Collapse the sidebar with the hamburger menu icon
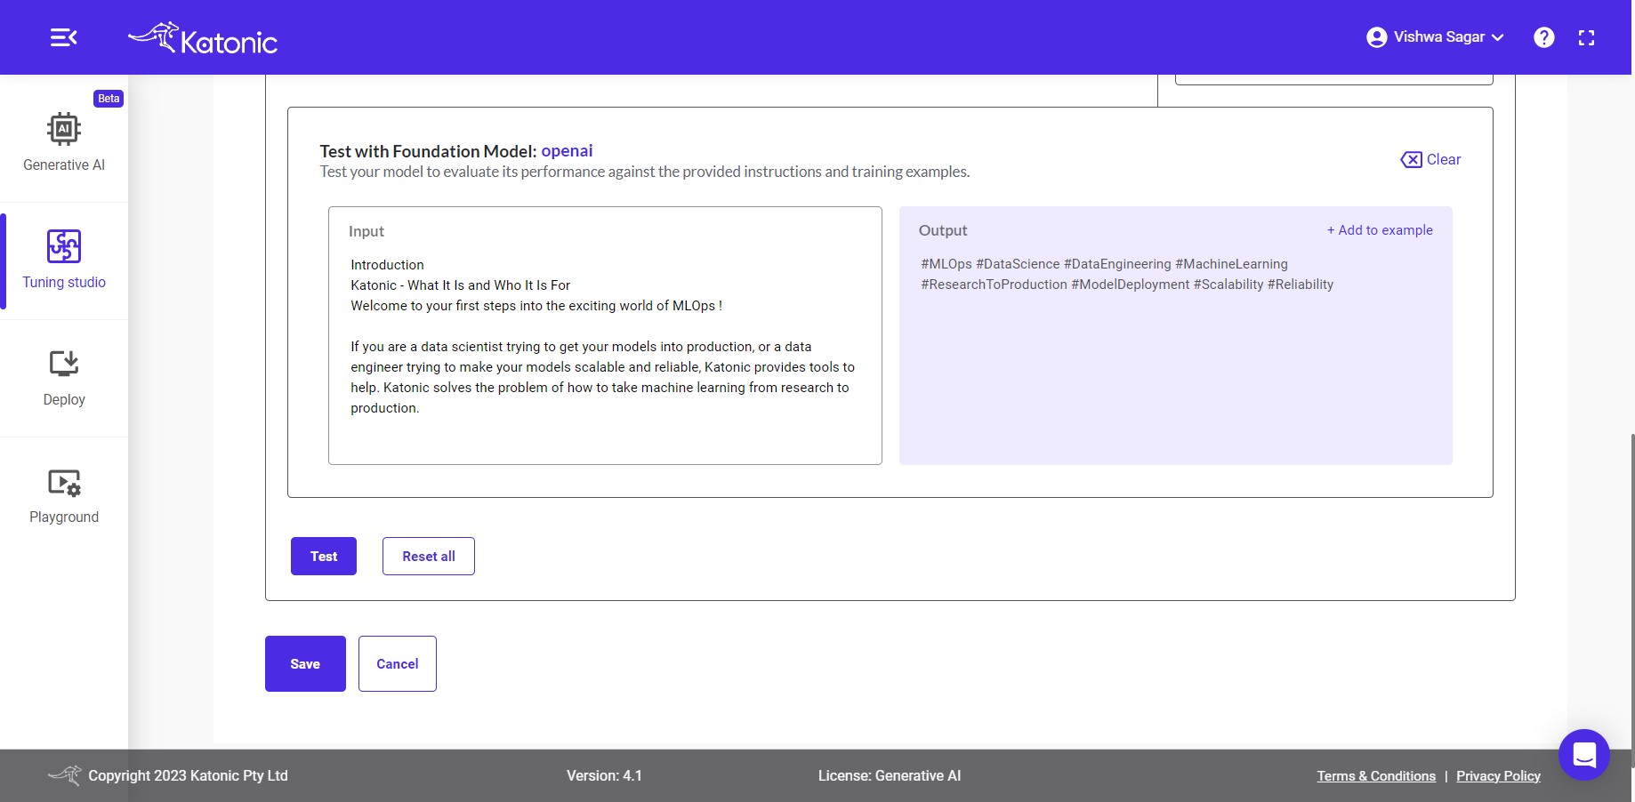The height and width of the screenshot is (802, 1635). pyautogui.click(x=63, y=37)
